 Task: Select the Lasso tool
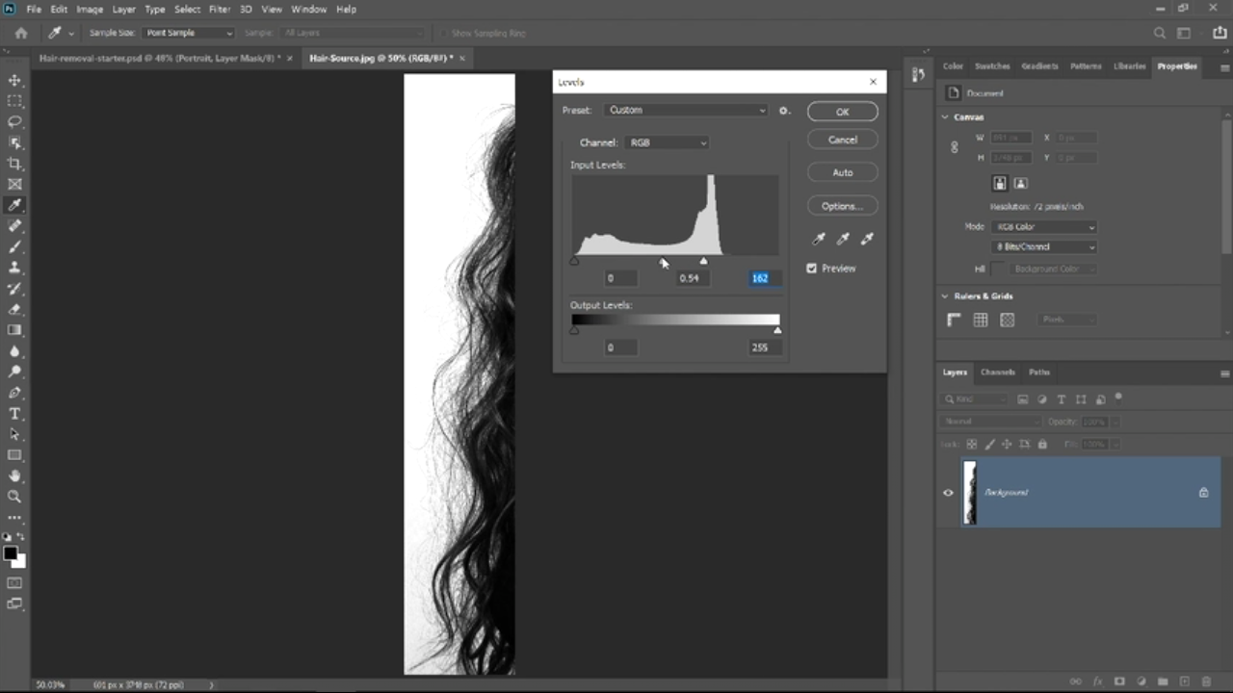coord(14,122)
